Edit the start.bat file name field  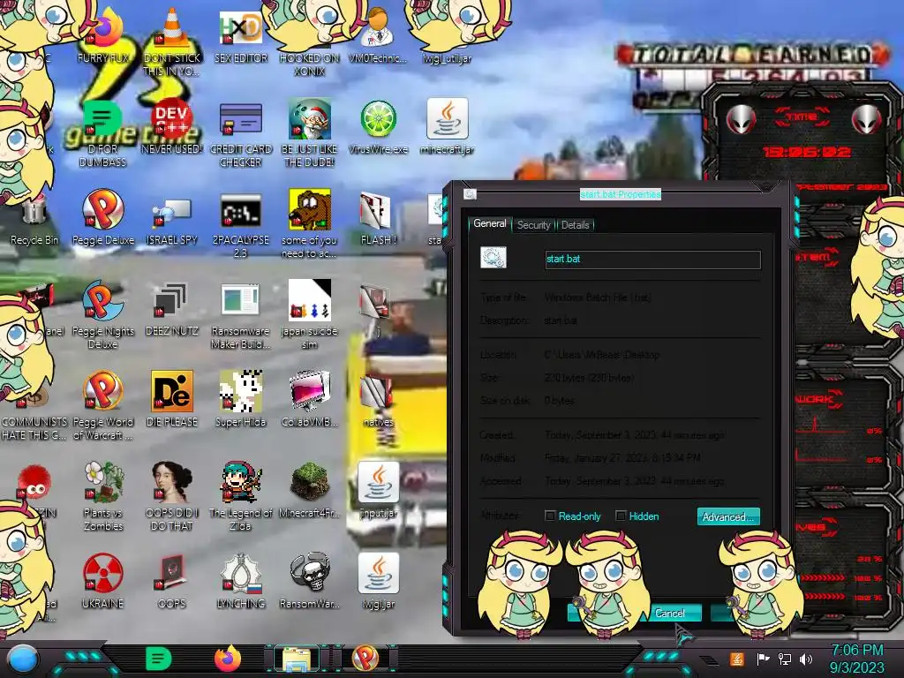pyautogui.click(x=652, y=259)
